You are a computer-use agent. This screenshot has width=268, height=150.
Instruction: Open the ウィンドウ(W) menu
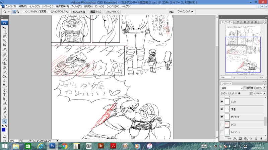pyautogui.click(x=113, y=6)
